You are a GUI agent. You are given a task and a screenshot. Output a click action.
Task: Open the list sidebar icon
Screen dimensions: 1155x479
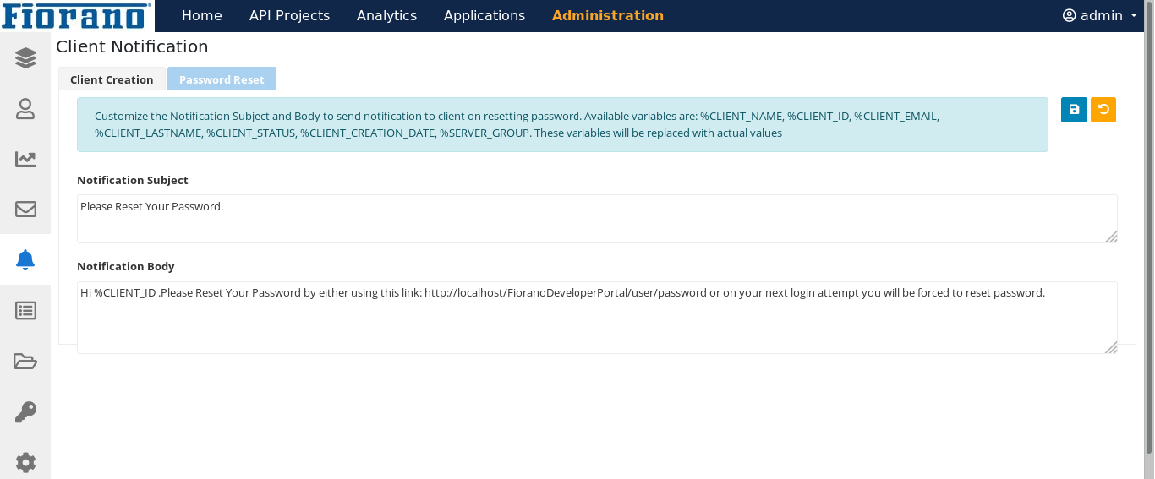pyautogui.click(x=25, y=311)
